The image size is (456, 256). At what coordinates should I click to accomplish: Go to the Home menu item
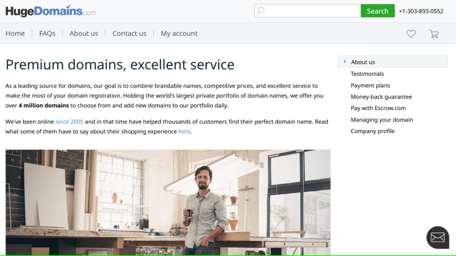pos(15,33)
